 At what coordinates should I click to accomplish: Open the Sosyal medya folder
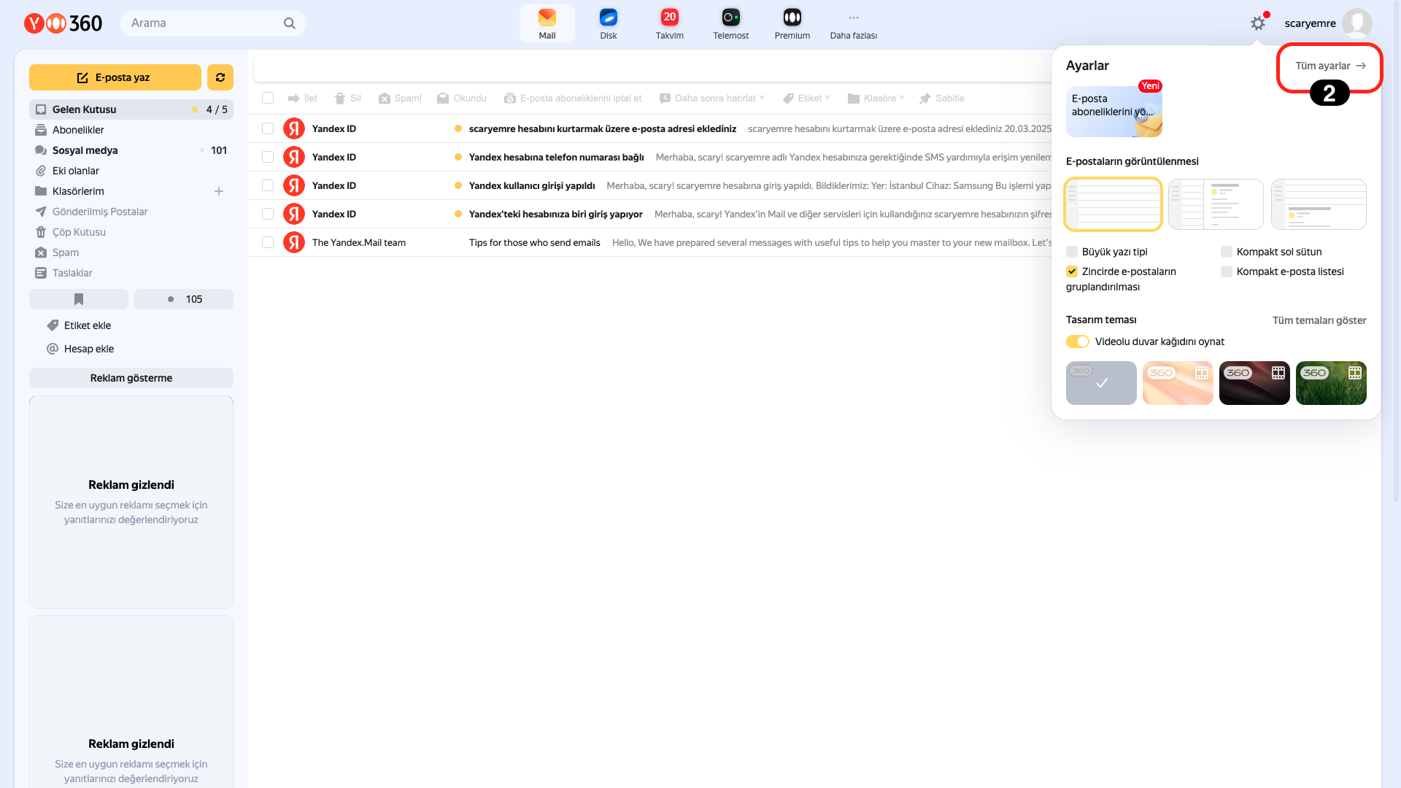point(131,150)
